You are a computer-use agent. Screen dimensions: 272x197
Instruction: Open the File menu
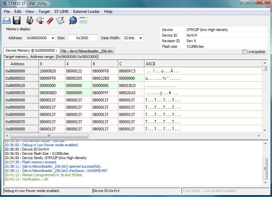pos(7,12)
